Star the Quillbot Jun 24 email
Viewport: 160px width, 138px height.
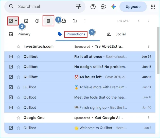[x=19, y=57]
